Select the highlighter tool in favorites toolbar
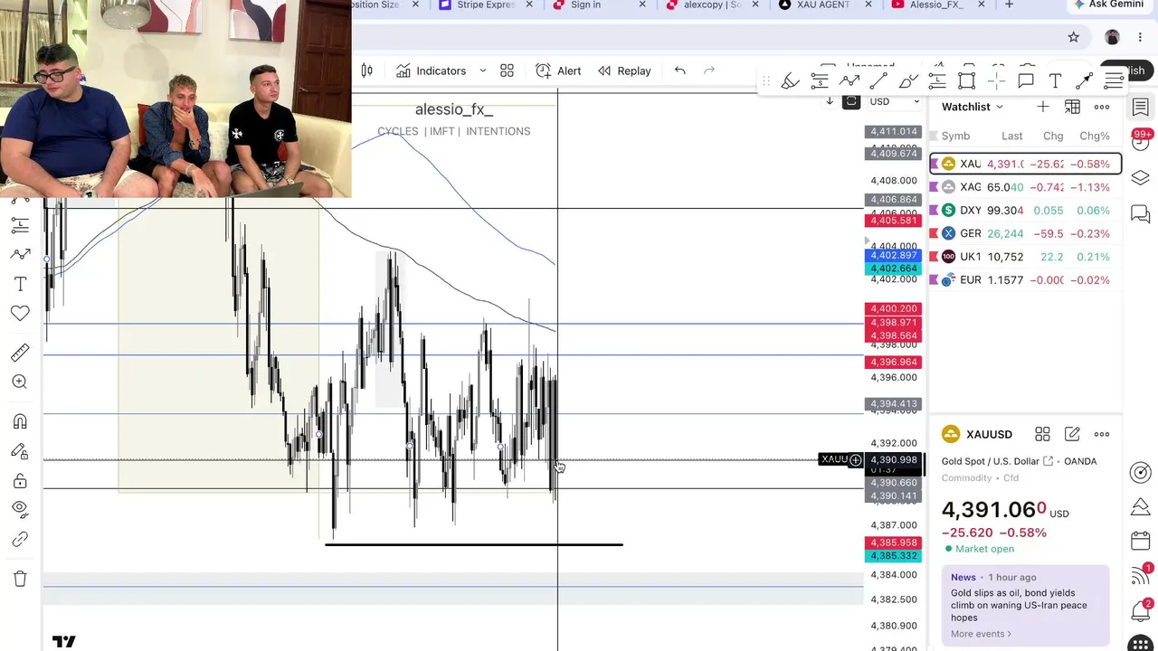This screenshot has height=651, width=1158. click(x=790, y=81)
